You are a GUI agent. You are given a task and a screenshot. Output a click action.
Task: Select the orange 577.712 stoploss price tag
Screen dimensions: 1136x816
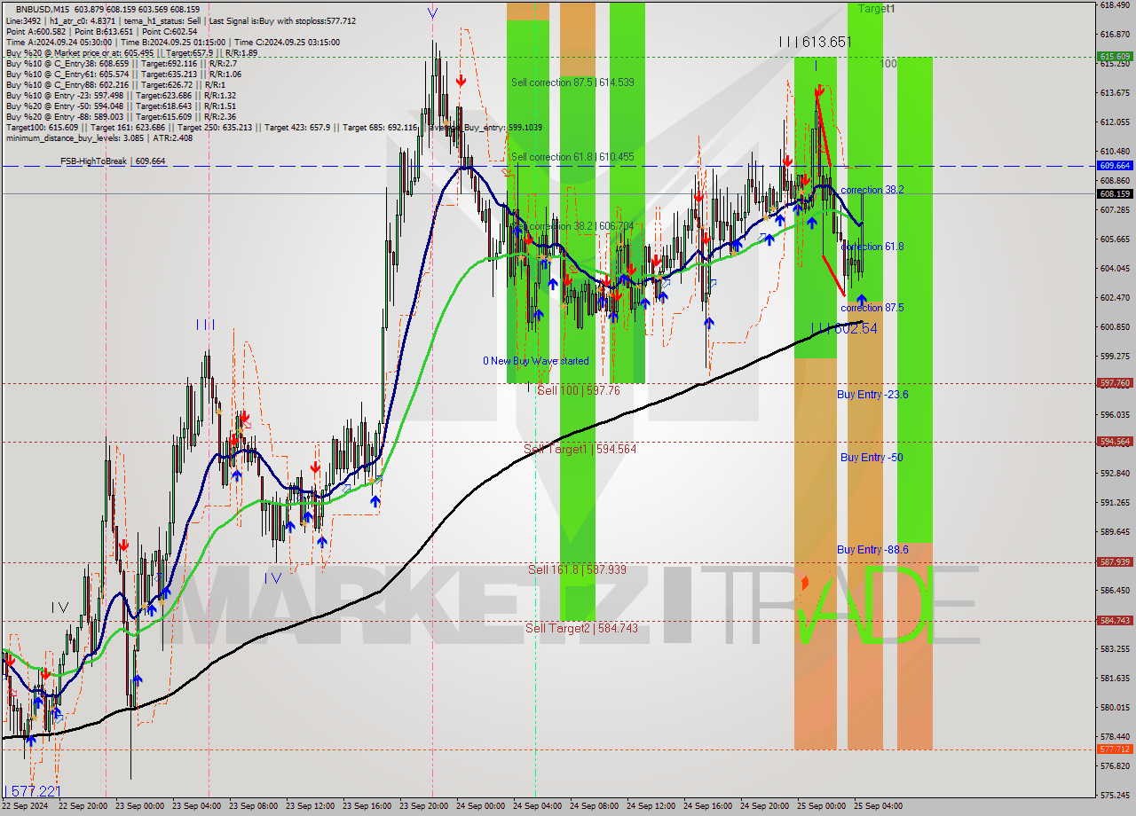[1115, 749]
